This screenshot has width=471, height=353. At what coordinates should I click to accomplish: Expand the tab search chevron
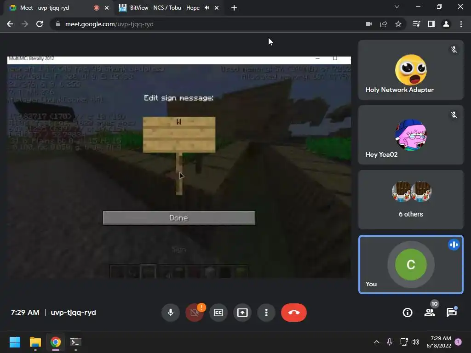point(397,6)
